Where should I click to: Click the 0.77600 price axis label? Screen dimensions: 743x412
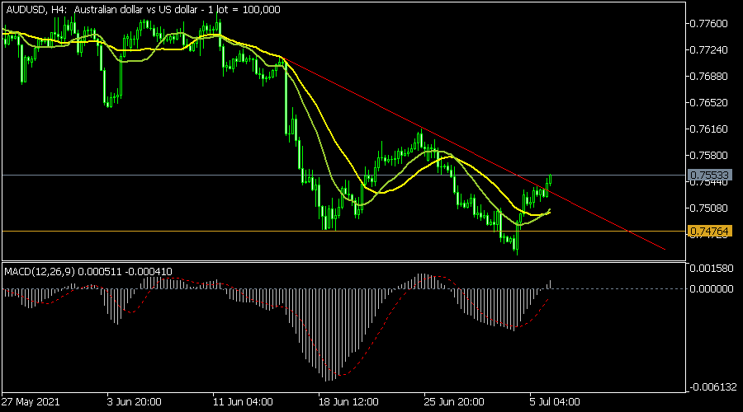709,24
